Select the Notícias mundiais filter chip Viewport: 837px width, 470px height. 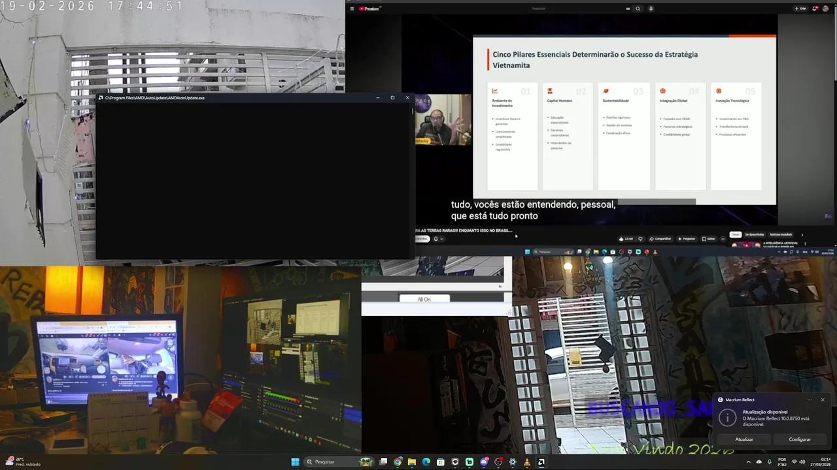pyautogui.click(x=781, y=234)
